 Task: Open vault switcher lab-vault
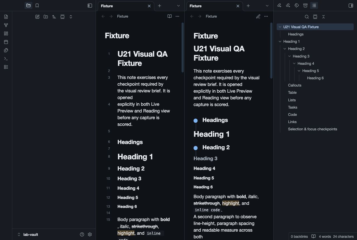click(x=28, y=234)
